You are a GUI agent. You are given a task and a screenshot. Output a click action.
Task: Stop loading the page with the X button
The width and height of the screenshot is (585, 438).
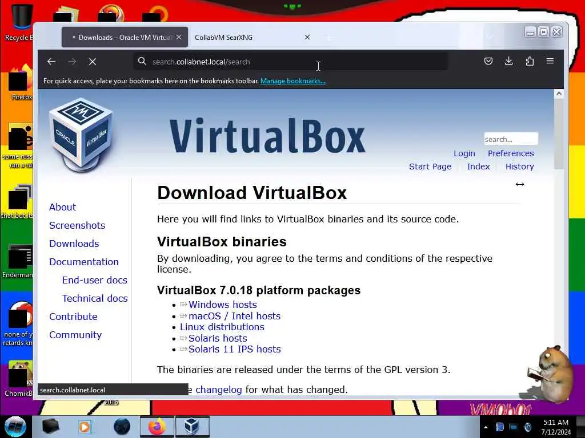point(93,62)
